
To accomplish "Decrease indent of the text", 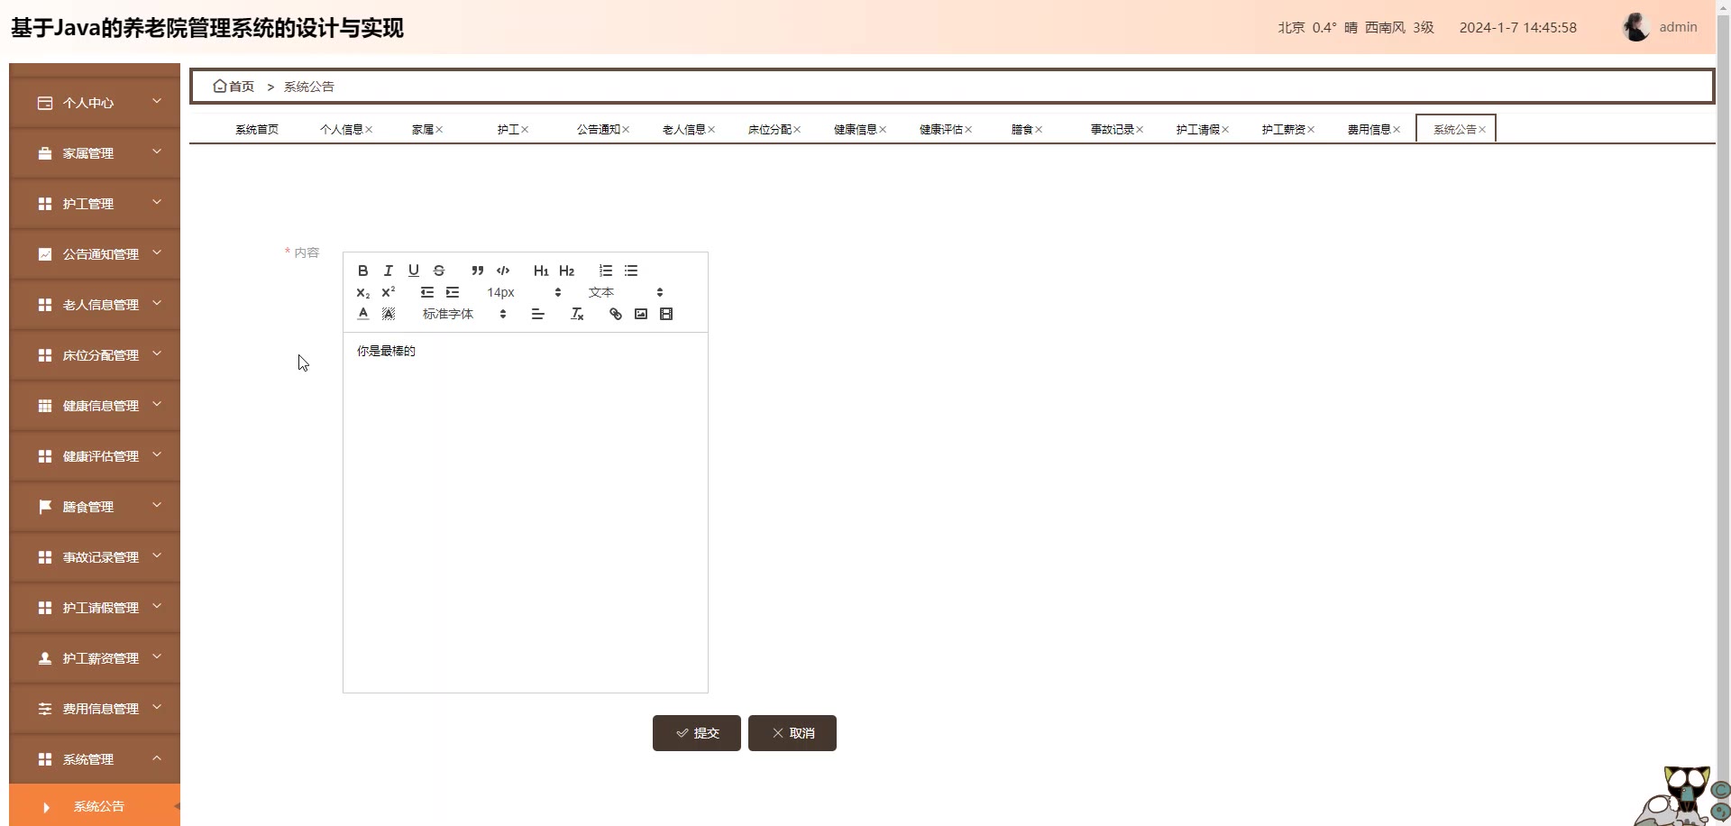I will pos(427,292).
